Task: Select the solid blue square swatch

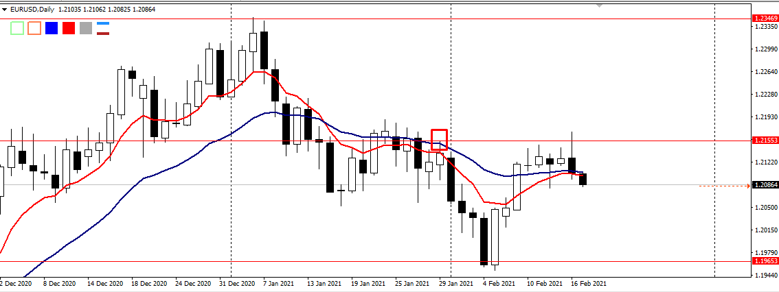Action: (51, 28)
